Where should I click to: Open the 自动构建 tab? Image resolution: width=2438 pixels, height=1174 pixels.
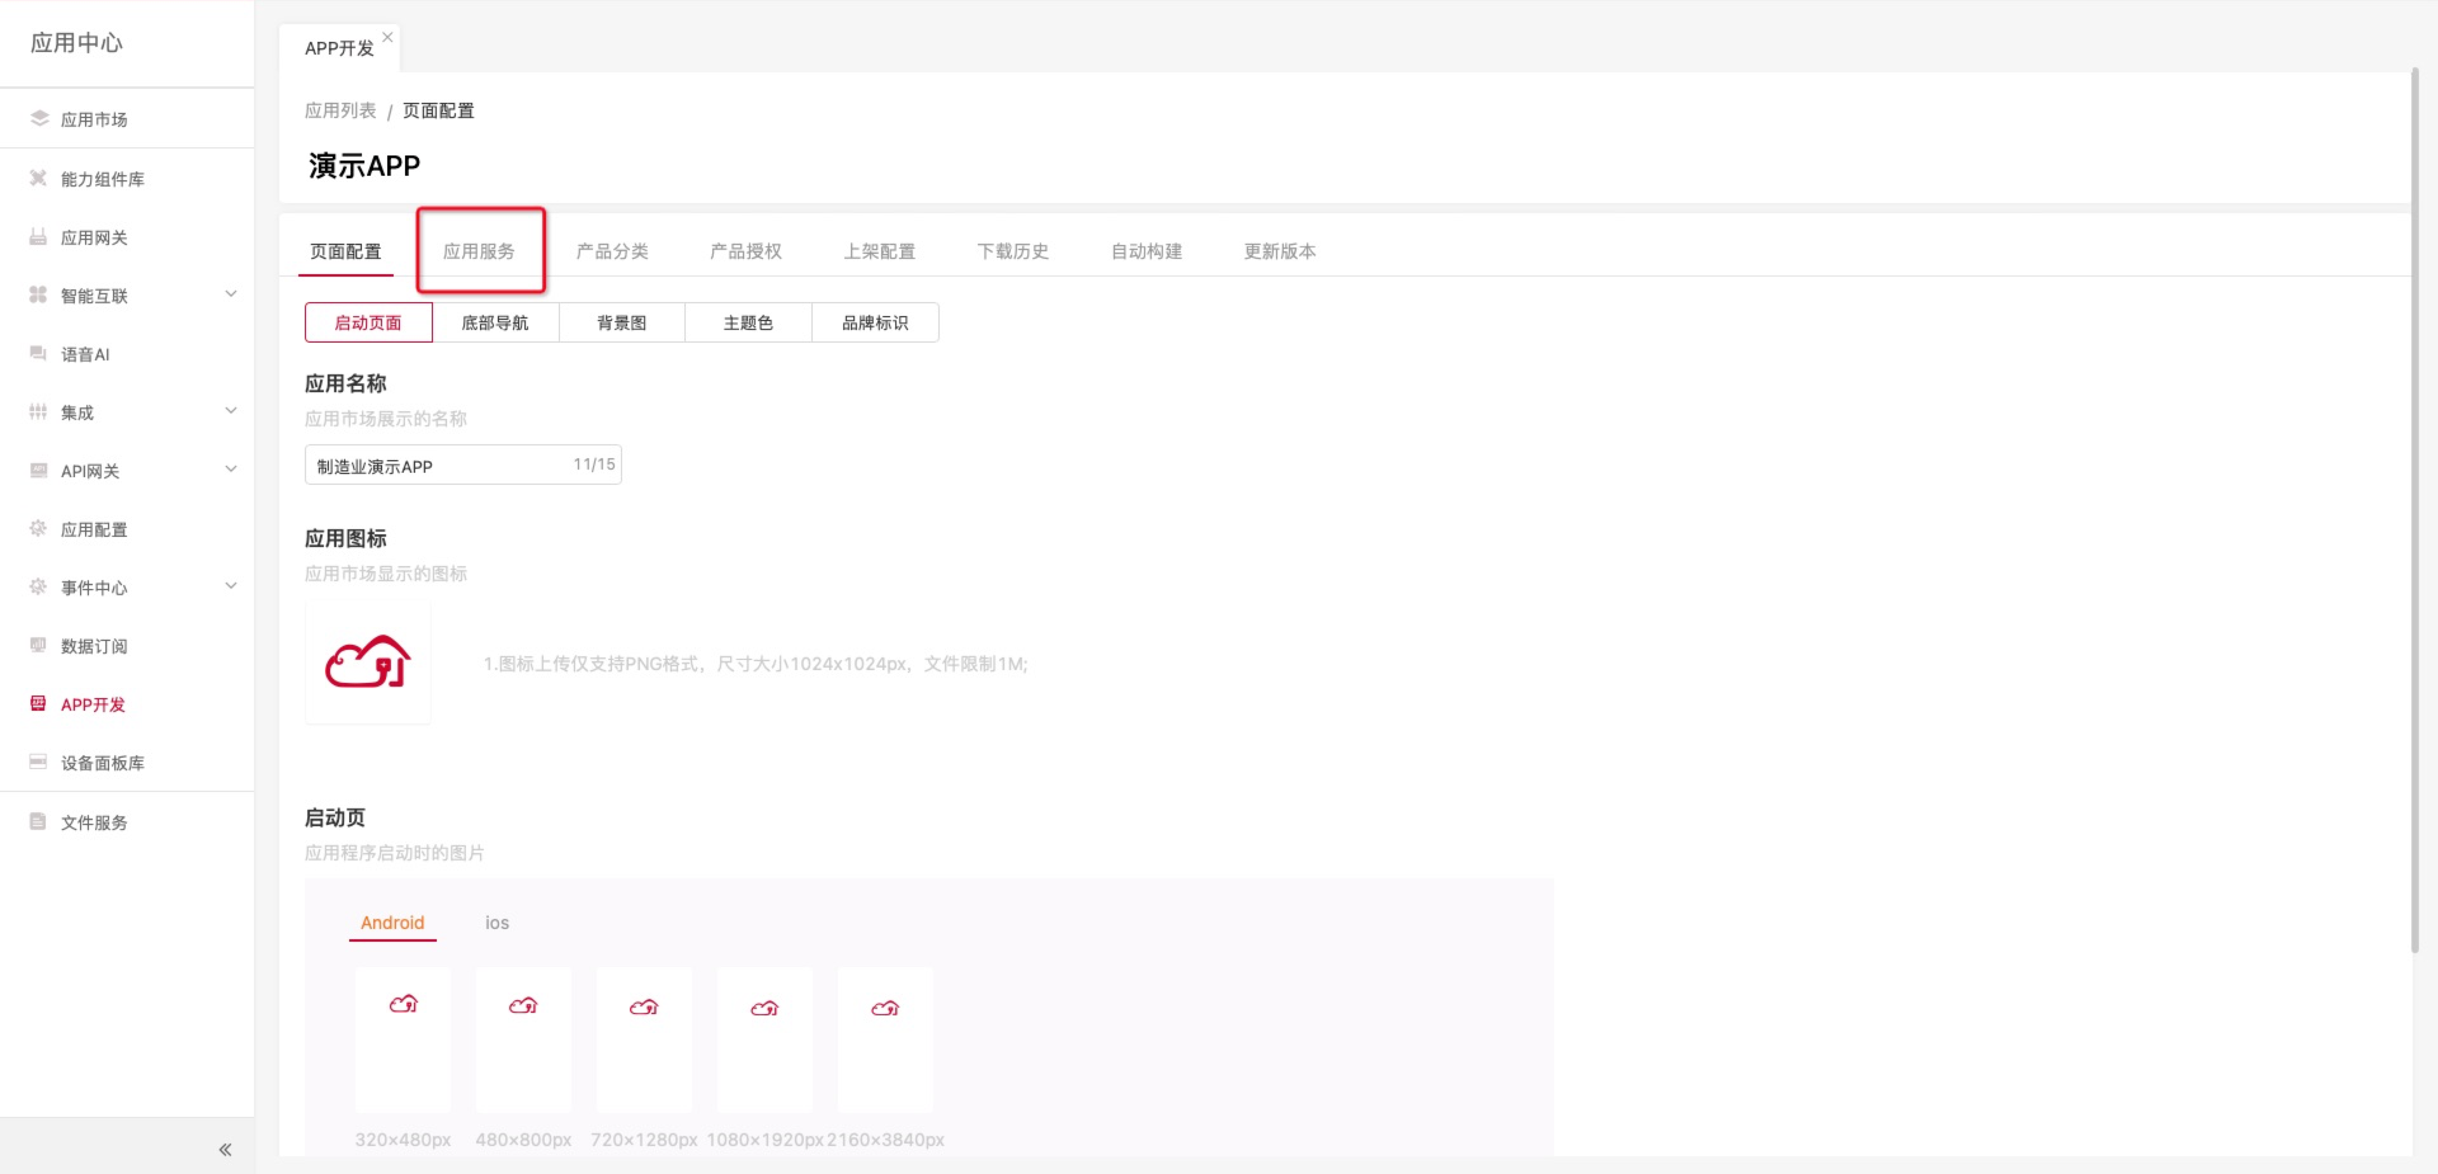pos(1146,251)
